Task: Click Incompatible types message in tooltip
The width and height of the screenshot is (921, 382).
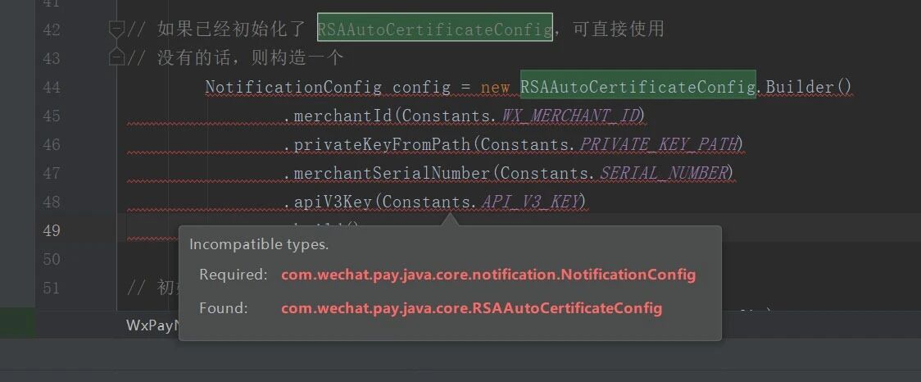Action: click(x=259, y=244)
